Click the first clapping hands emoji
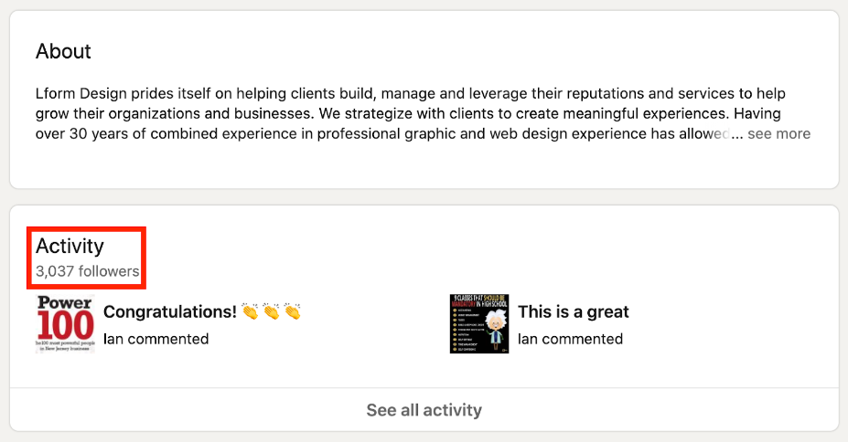Viewport: 848px width, 442px height. (251, 312)
